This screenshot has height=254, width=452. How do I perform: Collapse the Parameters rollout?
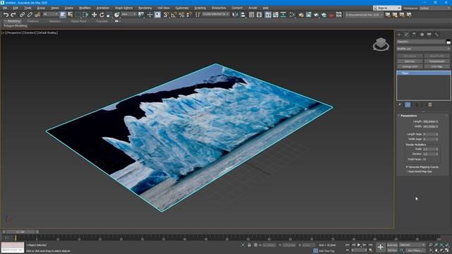pos(408,116)
